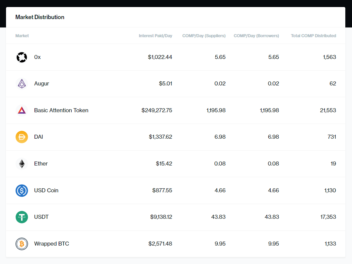Click USD Coin suppliers value 4.66
This screenshot has width=352, height=264.
point(220,190)
